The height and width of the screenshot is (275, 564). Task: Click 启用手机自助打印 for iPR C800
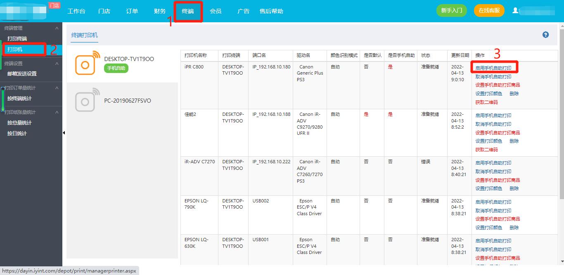493,68
